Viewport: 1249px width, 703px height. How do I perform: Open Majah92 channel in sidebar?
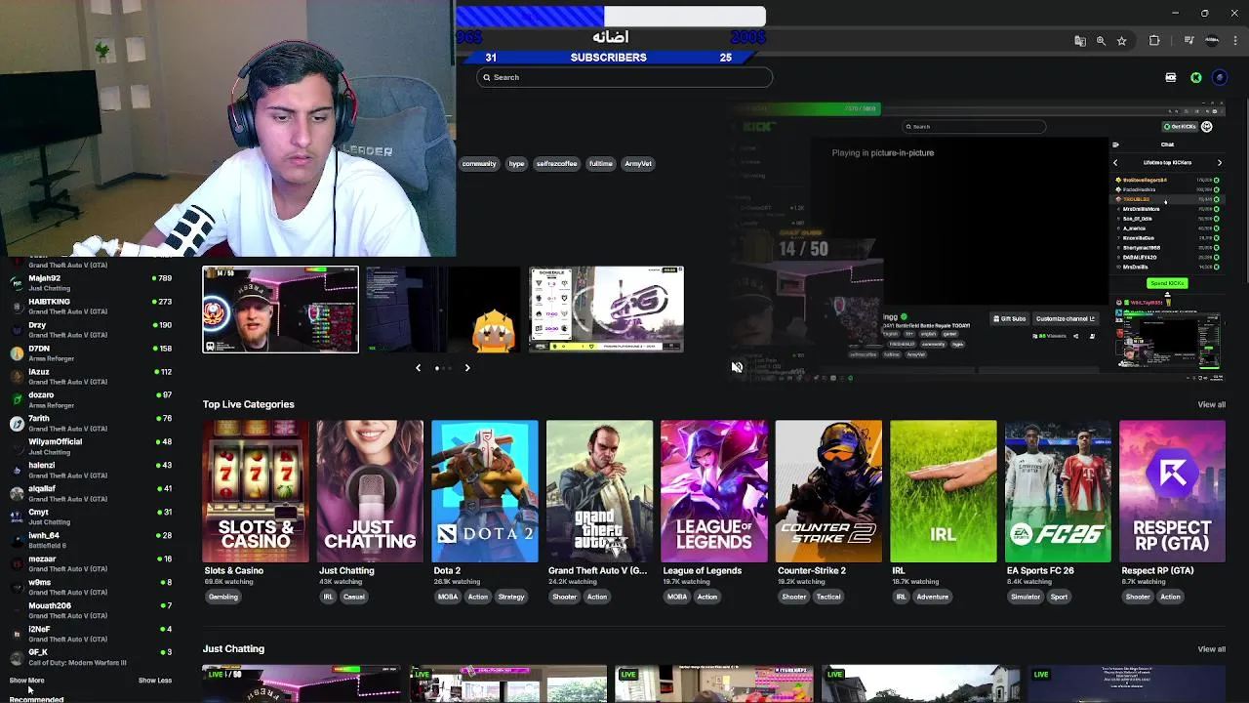(x=90, y=282)
